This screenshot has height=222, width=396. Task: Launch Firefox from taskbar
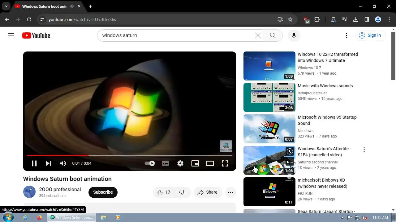point(39,217)
